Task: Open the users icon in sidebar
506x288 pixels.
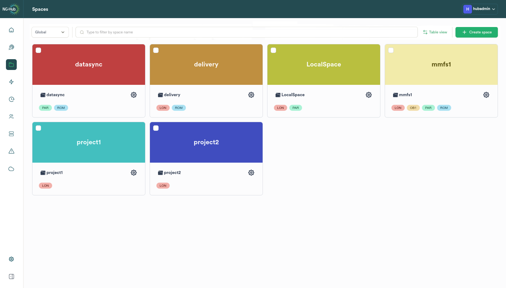Action: coord(11,116)
